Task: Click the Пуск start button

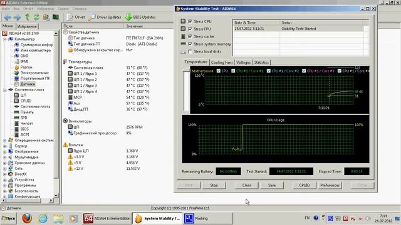Action: click(x=8, y=218)
